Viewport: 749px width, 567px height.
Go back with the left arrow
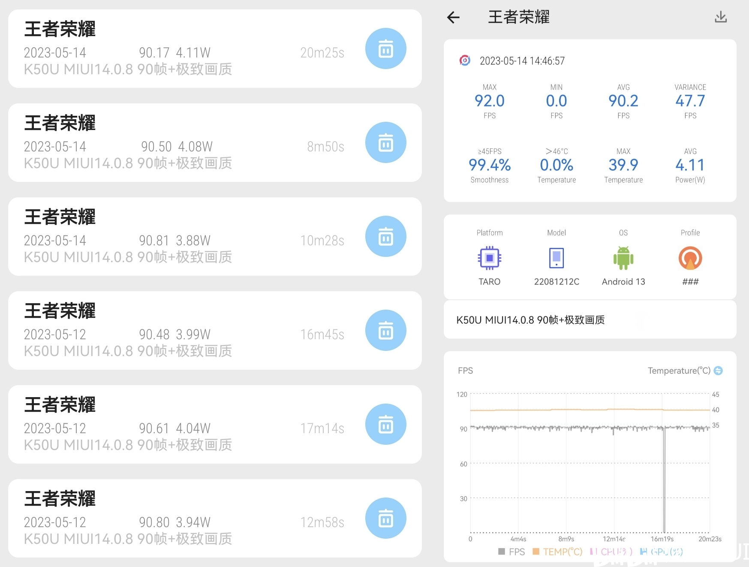[x=453, y=18]
